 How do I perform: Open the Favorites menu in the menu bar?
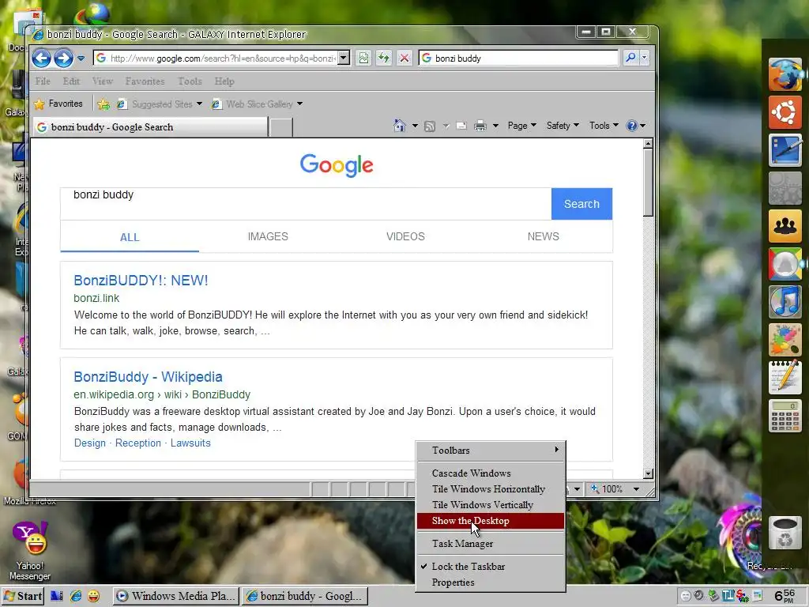[x=145, y=81]
